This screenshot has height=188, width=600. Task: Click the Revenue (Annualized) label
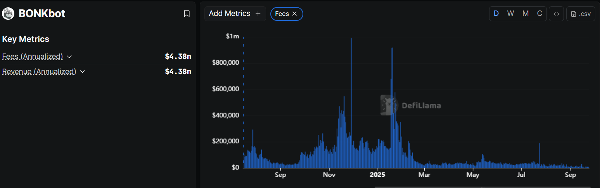39,72
